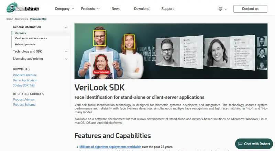Expand the Licensing and pricing section
The image size is (275, 151).
[x=66, y=59]
